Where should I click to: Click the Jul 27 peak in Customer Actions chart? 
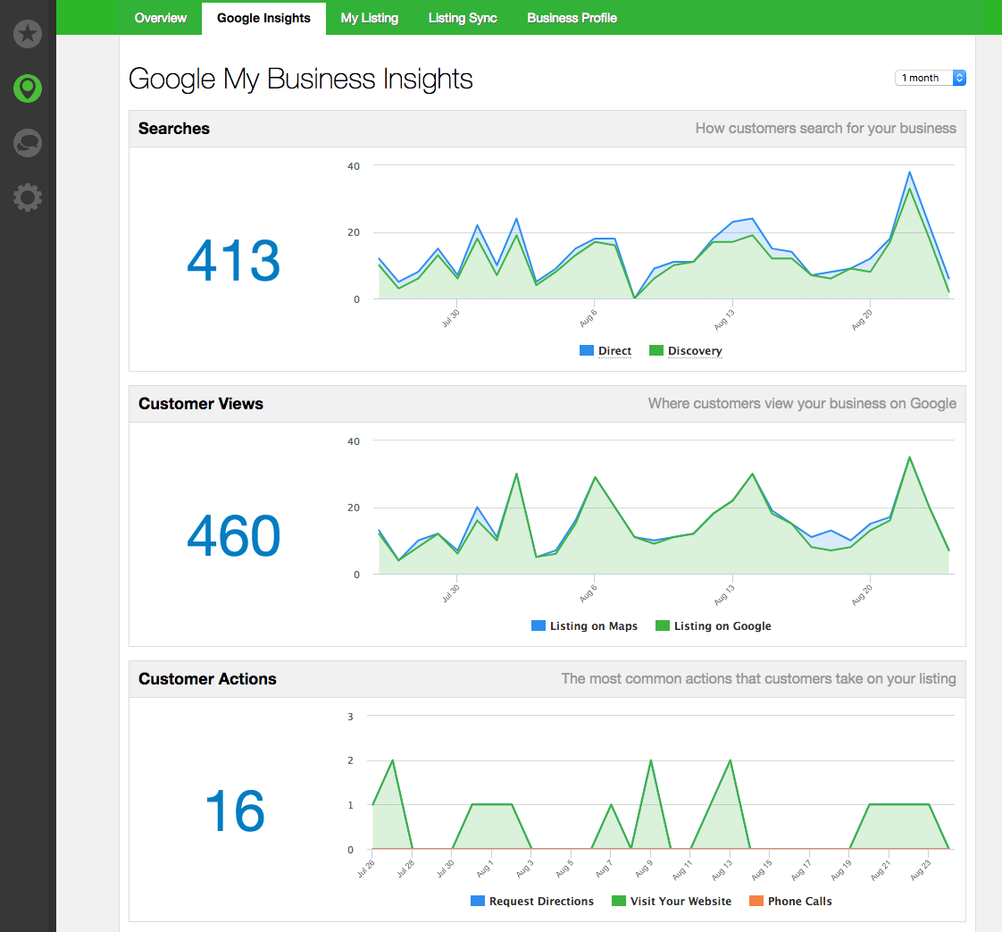click(392, 760)
